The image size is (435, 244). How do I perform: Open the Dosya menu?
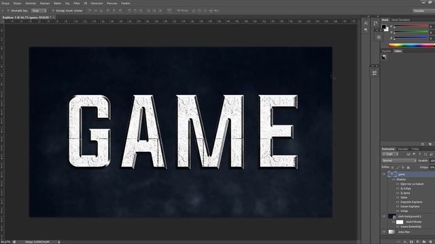[5, 3]
